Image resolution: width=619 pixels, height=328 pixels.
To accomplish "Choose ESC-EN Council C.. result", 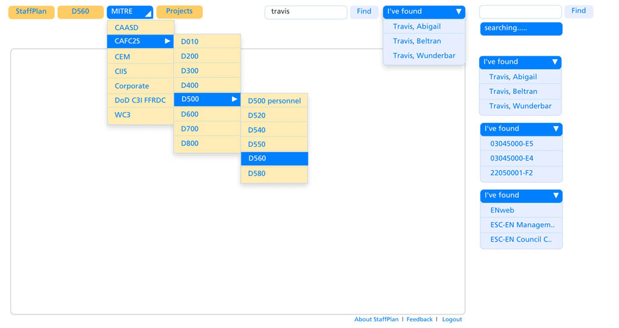I will 521,240.
